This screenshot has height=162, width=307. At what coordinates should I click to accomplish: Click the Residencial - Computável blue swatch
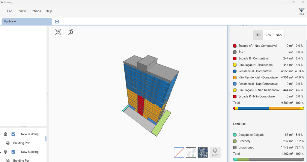point(235,71)
